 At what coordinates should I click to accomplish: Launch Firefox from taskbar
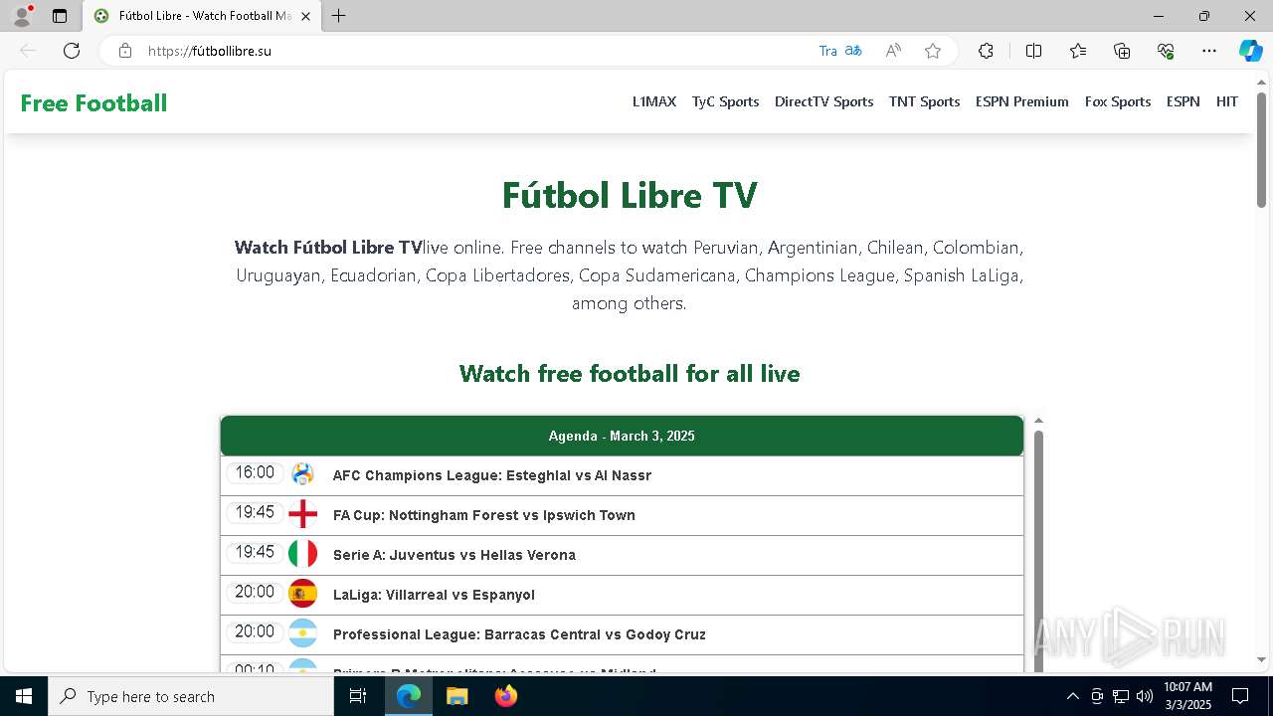click(505, 696)
